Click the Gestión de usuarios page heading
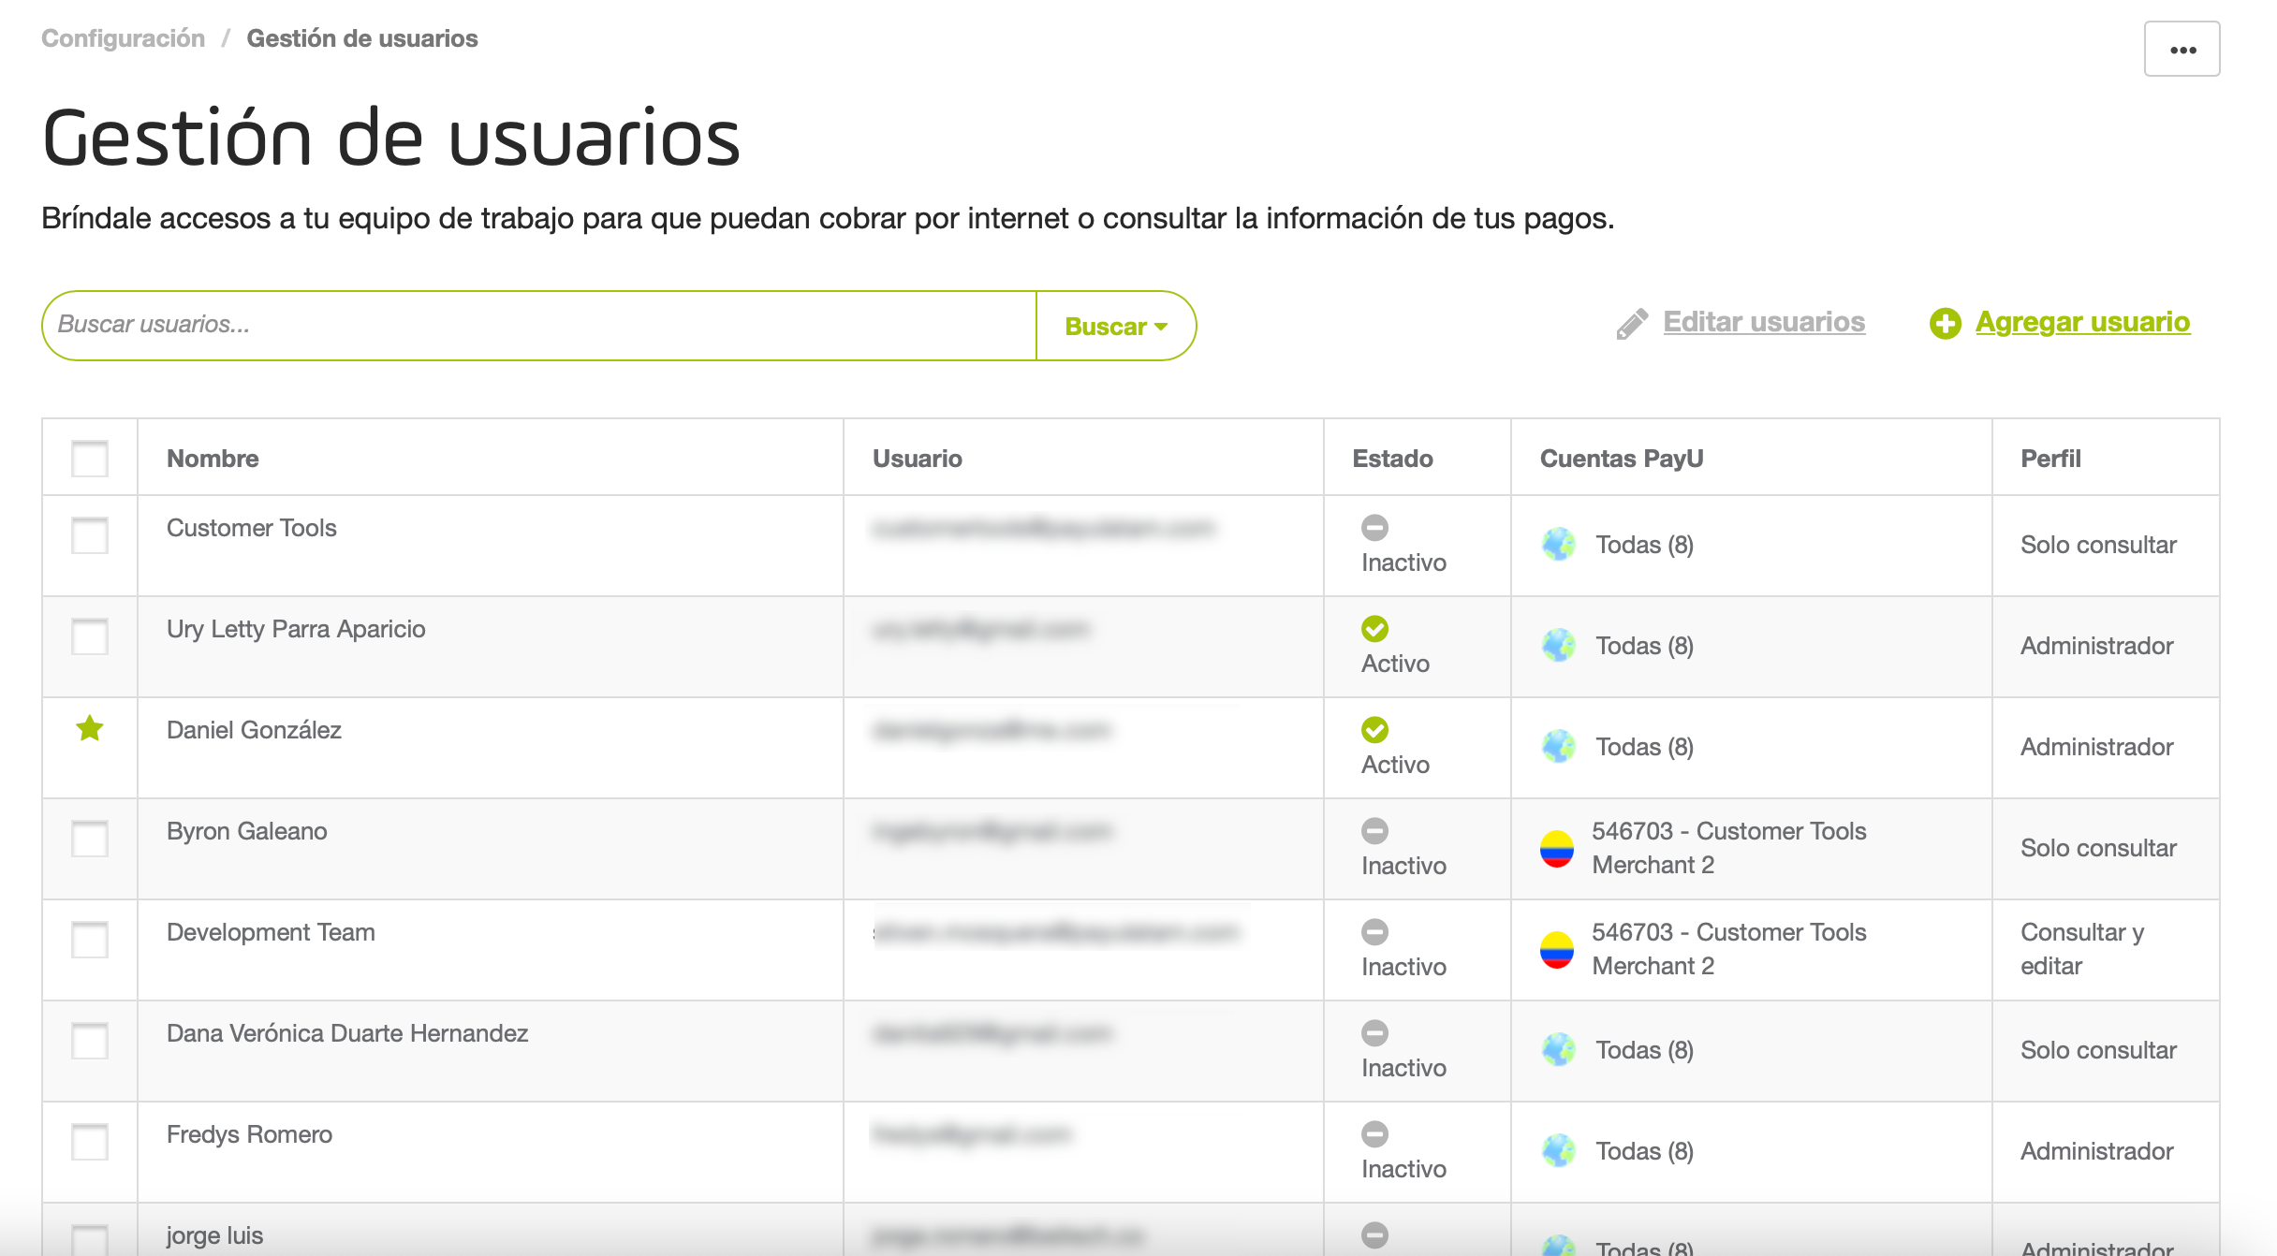2277x1256 pixels. [x=391, y=138]
